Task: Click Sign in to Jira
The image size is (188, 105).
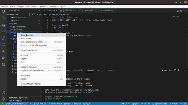Action: pos(40,104)
